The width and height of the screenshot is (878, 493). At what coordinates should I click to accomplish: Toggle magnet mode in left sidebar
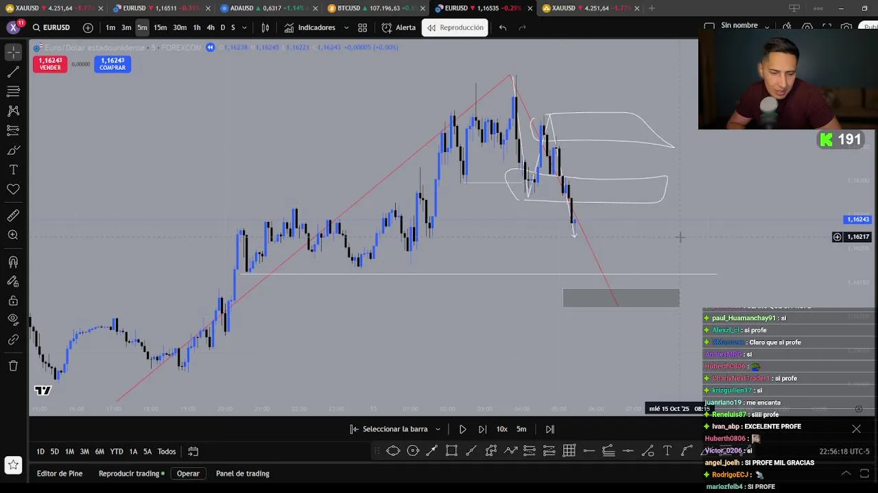pos(13,262)
